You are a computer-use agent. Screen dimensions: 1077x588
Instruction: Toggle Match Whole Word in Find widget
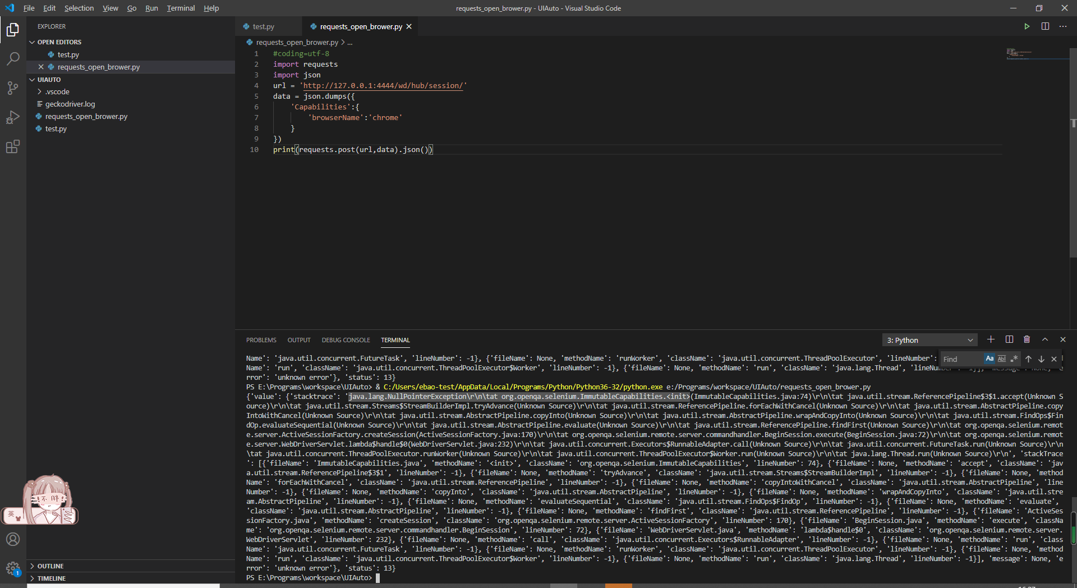pos(1002,359)
